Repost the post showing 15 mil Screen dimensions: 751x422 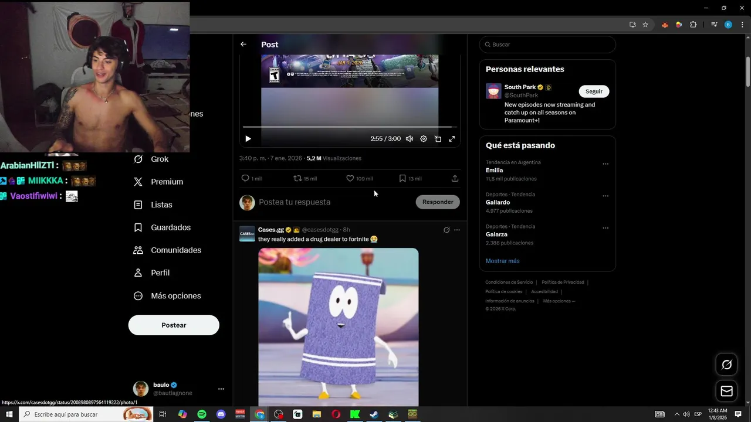pyautogui.click(x=305, y=179)
